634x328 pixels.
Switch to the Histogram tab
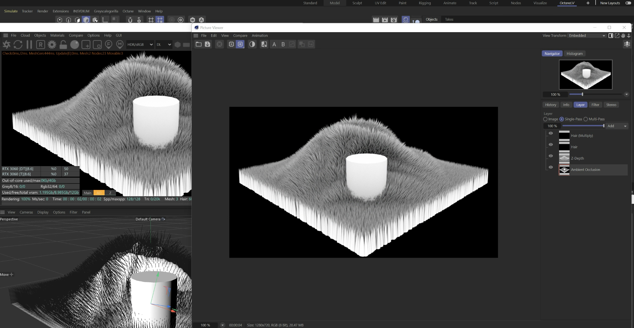tap(574, 53)
